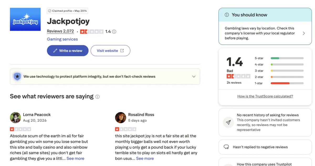Click the 2k reviews count text

click(234, 82)
